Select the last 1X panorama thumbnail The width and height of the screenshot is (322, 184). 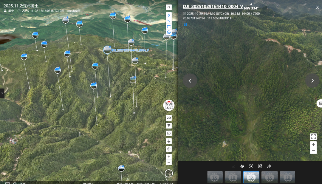pos(287,177)
